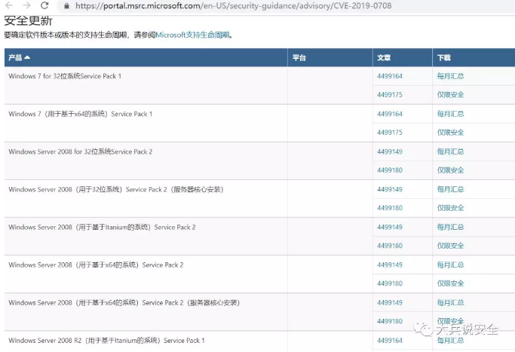Viewport: 515px width, 352px height.
Task: Select Windows 7 x64 Service Pack 1 product text
Action: coord(80,114)
